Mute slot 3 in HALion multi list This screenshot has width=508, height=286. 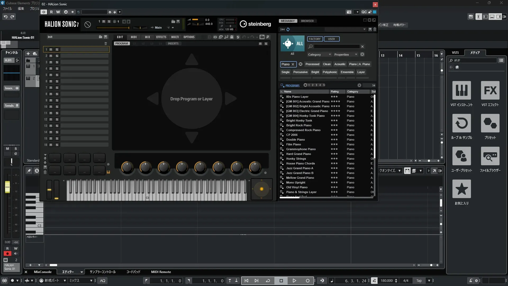(x=51, y=62)
